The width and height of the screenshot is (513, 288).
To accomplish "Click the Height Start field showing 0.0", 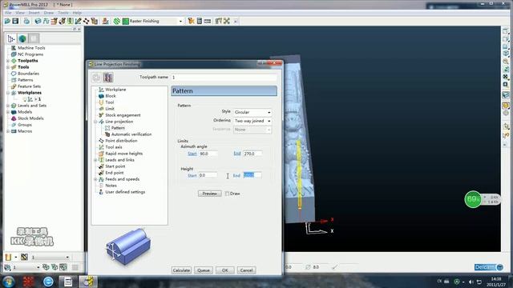I will tap(208, 175).
